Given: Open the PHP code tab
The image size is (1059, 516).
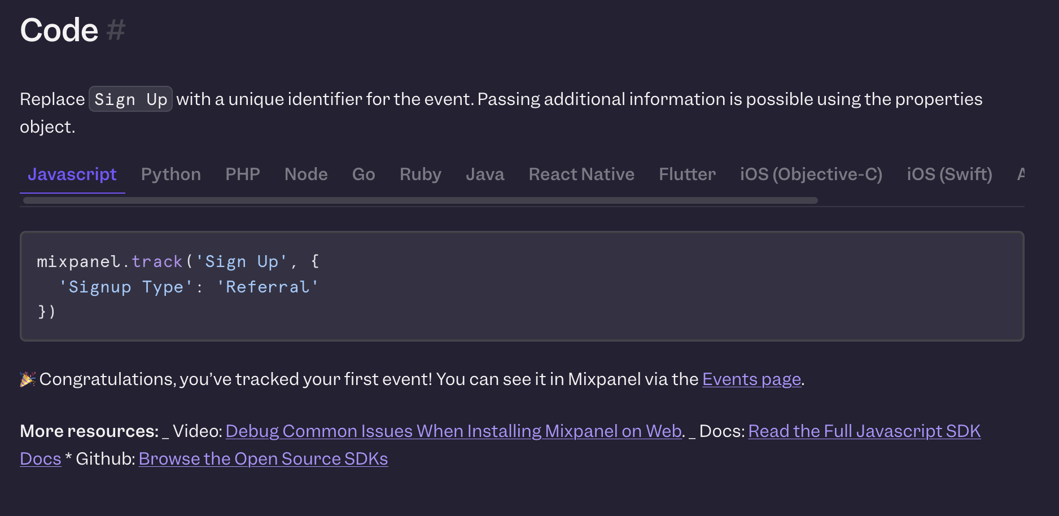Looking at the screenshot, I should point(243,174).
